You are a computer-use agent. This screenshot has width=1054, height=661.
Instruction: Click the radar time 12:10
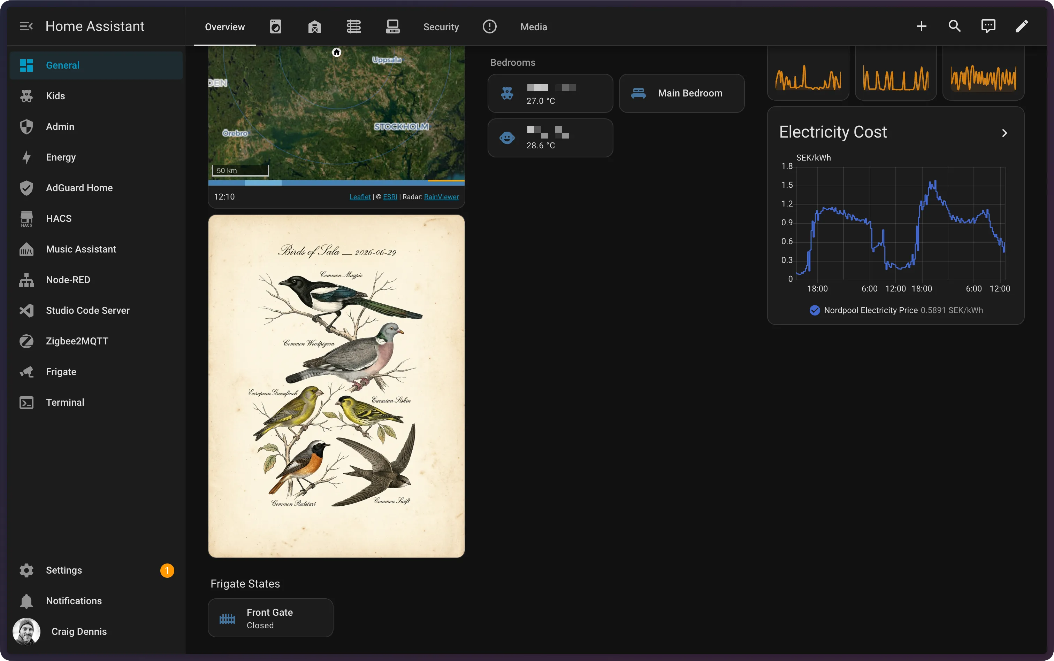click(224, 197)
